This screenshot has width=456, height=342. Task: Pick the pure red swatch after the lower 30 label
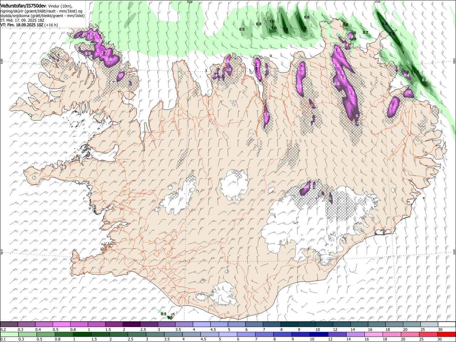point(446,334)
